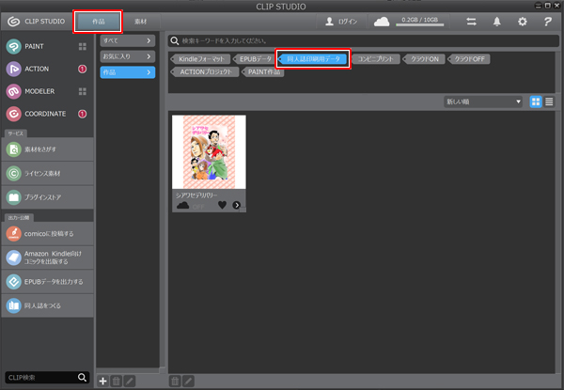Add a new category with plus icon

tap(102, 381)
